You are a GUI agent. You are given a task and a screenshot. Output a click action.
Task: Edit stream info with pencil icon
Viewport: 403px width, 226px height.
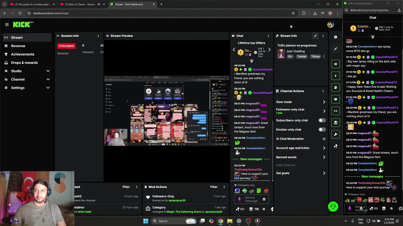[x=315, y=36]
